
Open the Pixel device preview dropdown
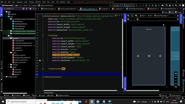(143, 16)
